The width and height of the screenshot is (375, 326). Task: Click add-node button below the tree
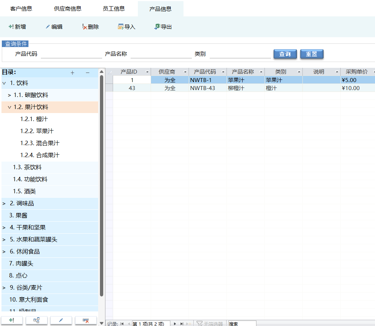coord(12,320)
